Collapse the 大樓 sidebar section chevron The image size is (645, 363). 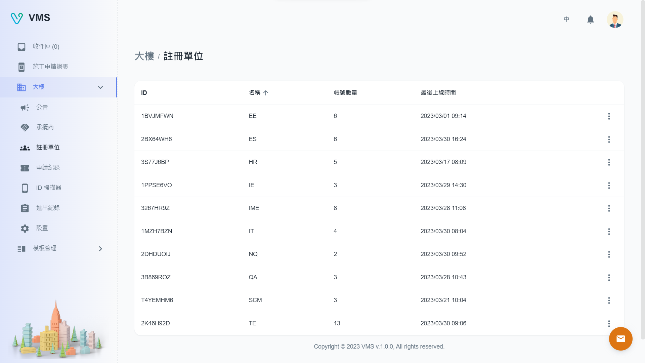click(100, 87)
